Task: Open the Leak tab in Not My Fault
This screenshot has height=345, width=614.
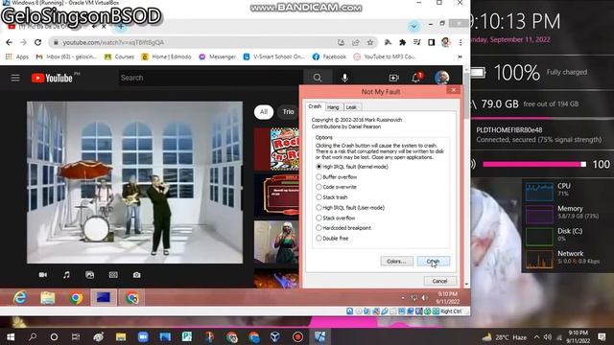Action: (x=352, y=107)
